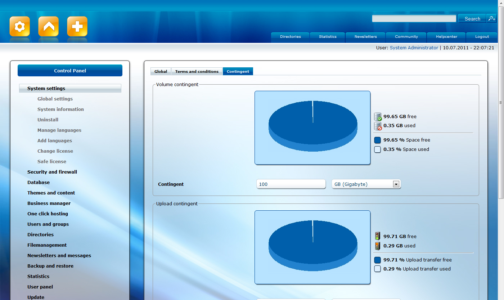Expand the Update sidebar section
The height and width of the screenshot is (300, 504).
pos(36,297)
